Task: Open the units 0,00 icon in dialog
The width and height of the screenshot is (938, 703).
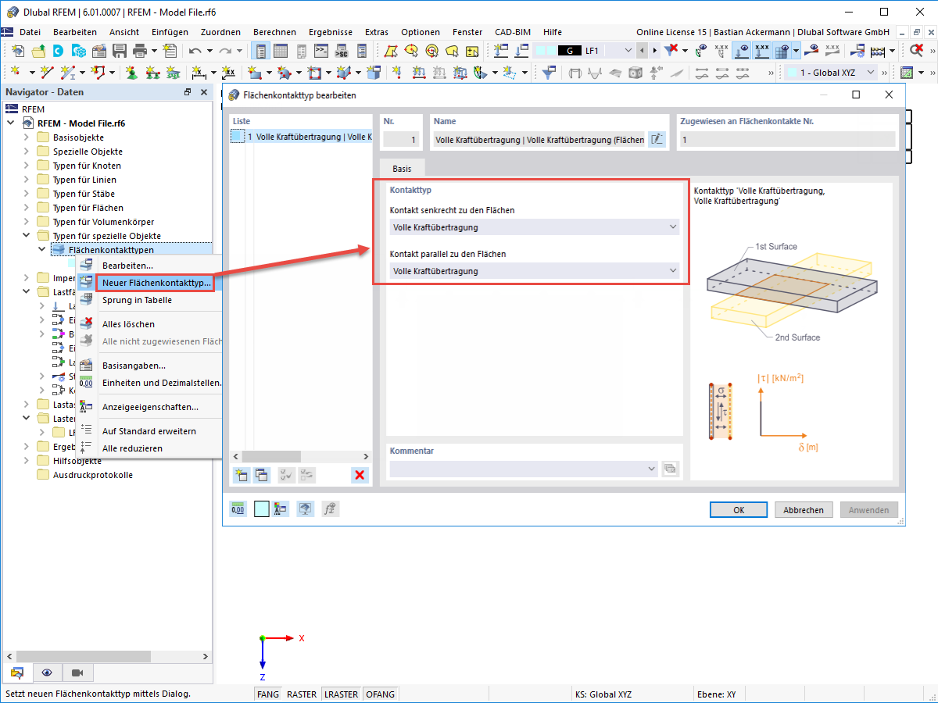Action: point(238,509)
